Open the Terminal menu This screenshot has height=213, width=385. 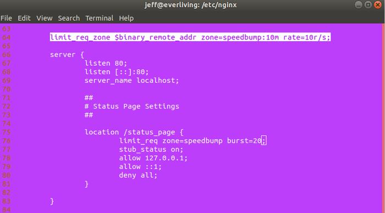click(99, 18)
